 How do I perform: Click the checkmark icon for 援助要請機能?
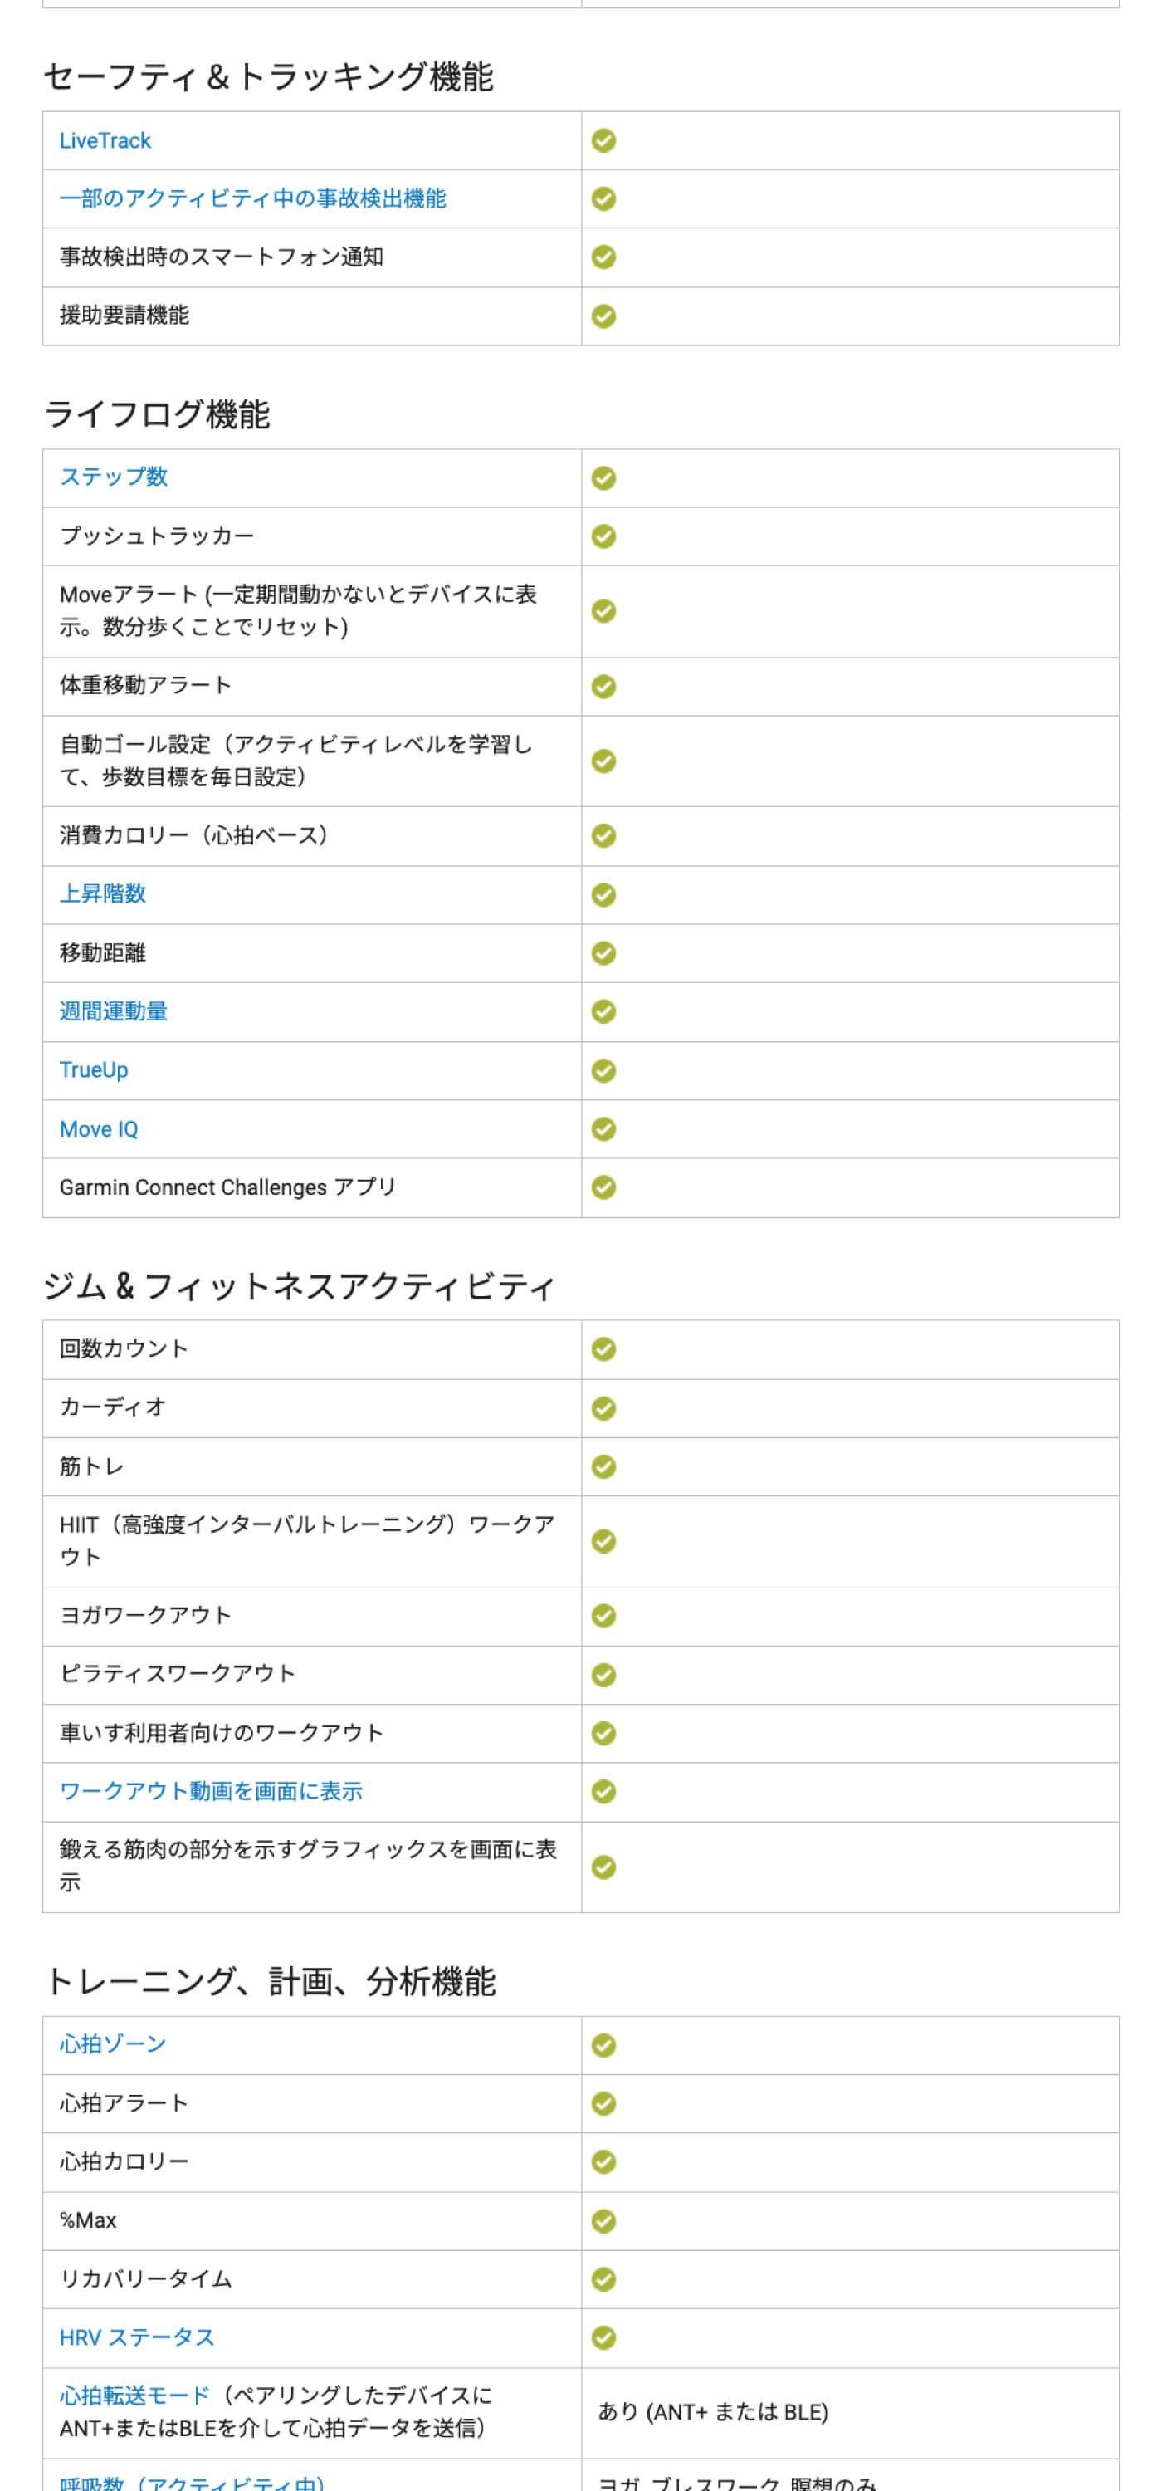click(x=603, y=316)
